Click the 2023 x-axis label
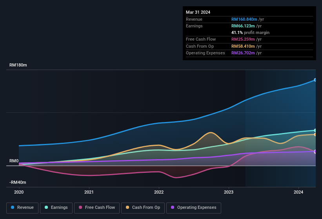 click(229, 192)
